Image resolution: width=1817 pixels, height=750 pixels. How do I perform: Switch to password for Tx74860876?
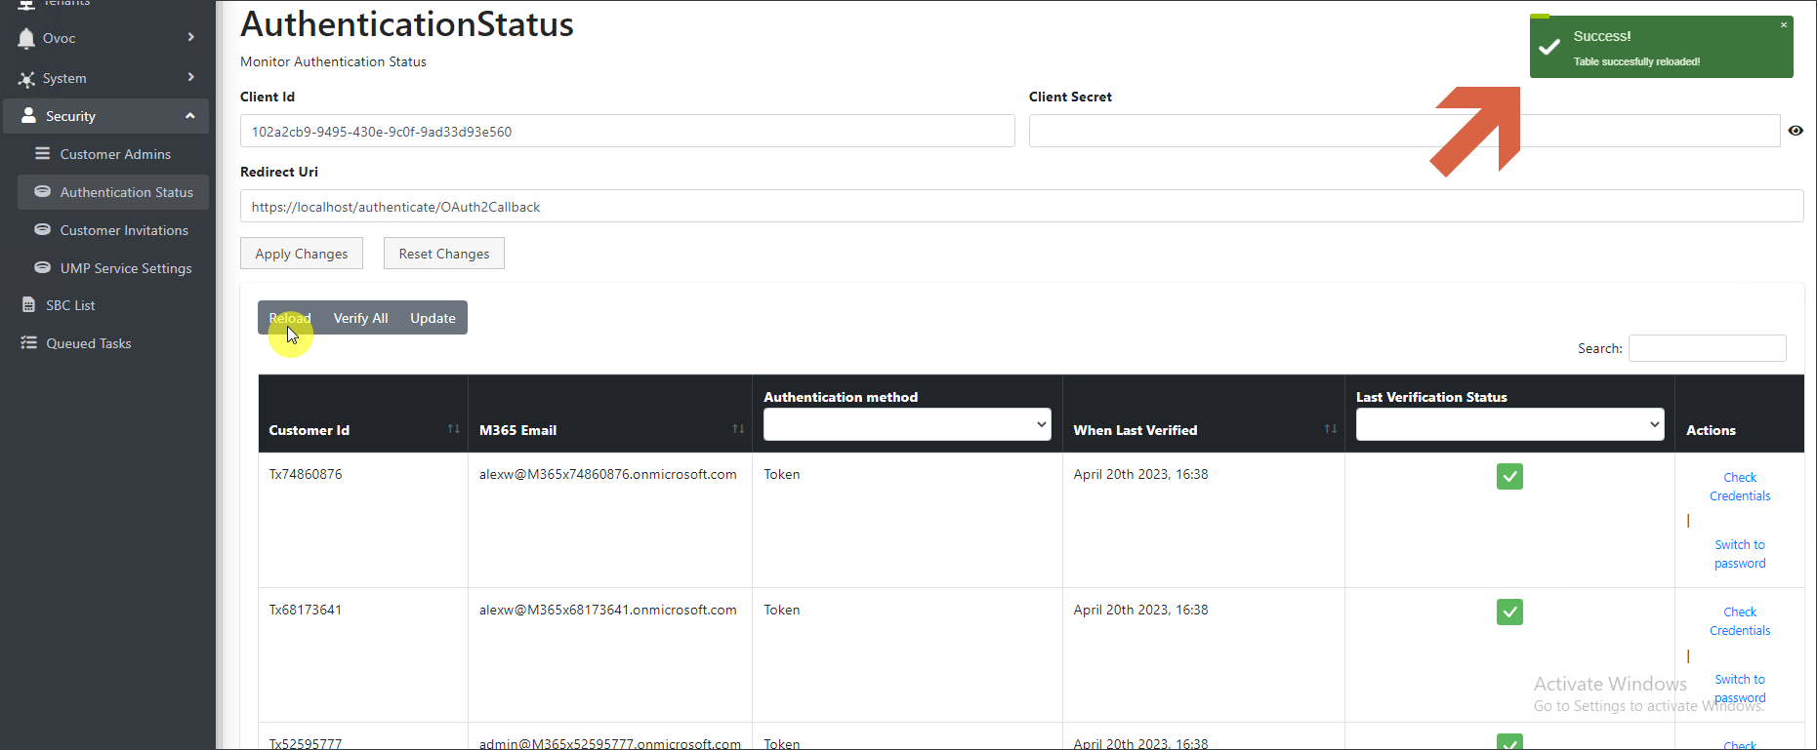pyautogui.click(x=1740, y=554)
